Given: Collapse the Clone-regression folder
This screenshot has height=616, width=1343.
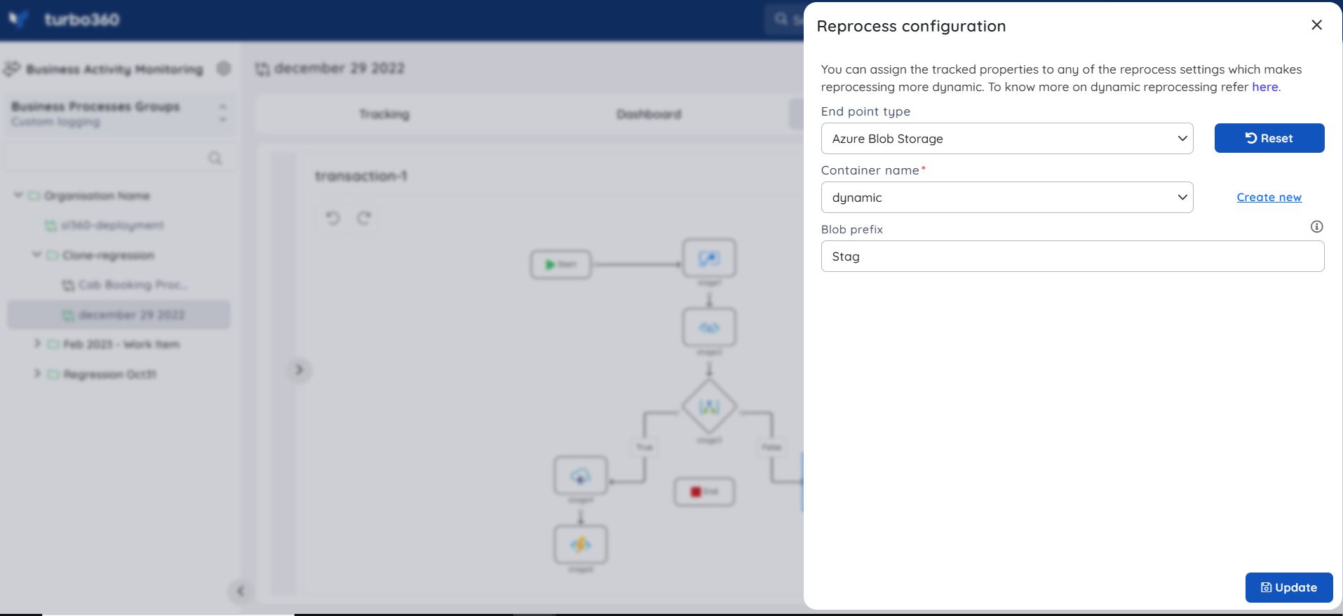Looking at the screenshot, I should point(36,255).
